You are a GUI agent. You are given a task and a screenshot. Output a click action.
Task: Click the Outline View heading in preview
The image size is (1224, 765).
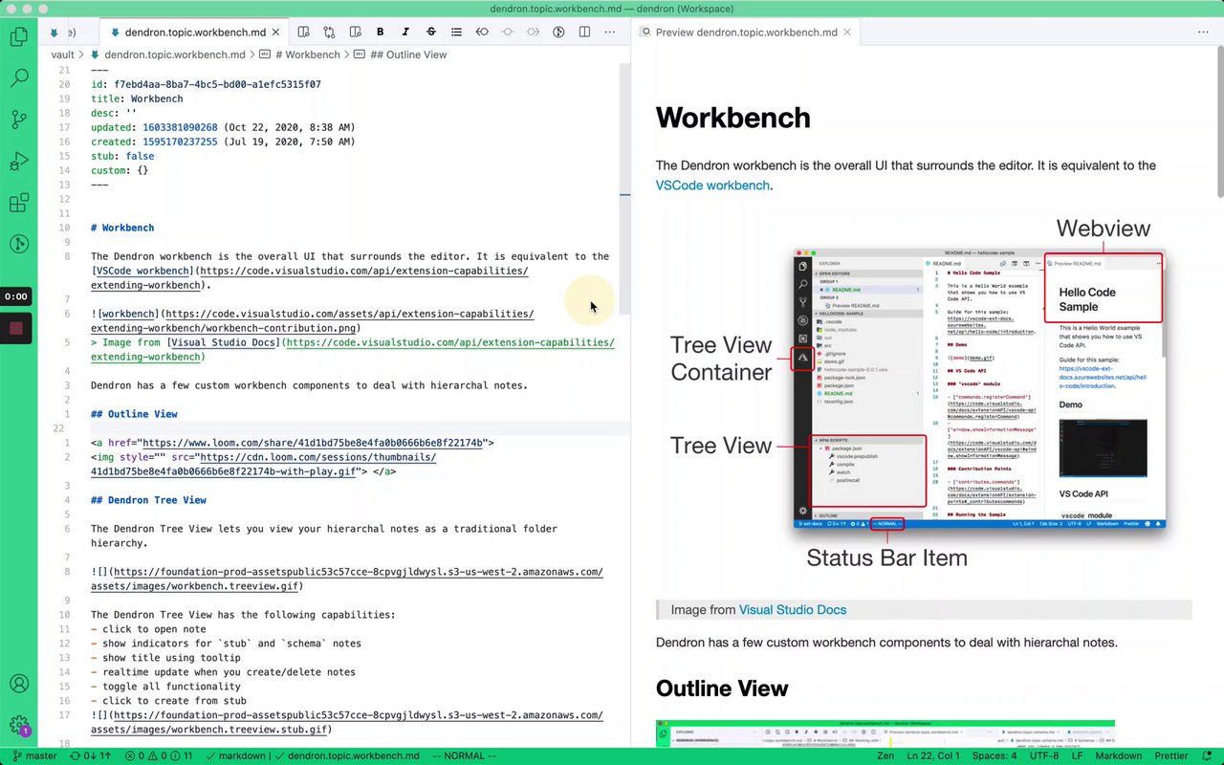point(722,688)
